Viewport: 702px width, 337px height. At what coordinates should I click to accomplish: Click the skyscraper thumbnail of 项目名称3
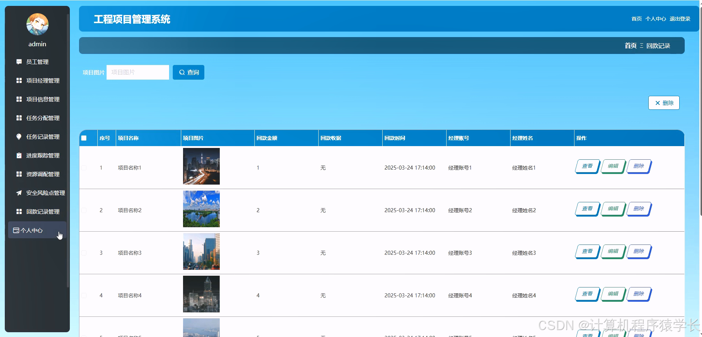[x=201, y=251]
